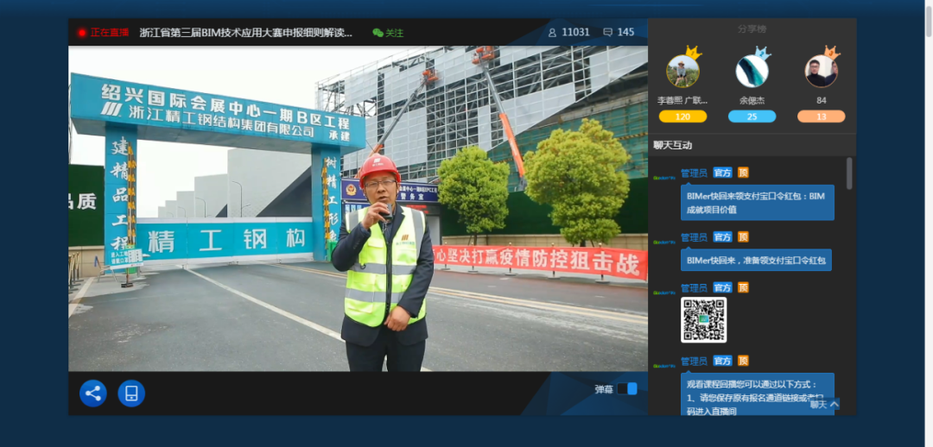933x447 pixels.
Task: Select the 聊天互动 tab header
Action: (672, 145)
